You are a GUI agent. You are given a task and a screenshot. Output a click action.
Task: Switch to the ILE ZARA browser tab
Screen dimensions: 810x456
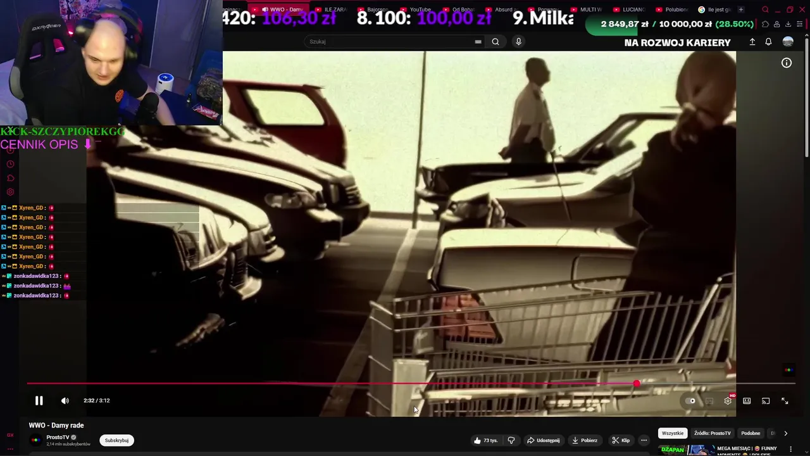point(332,9)
